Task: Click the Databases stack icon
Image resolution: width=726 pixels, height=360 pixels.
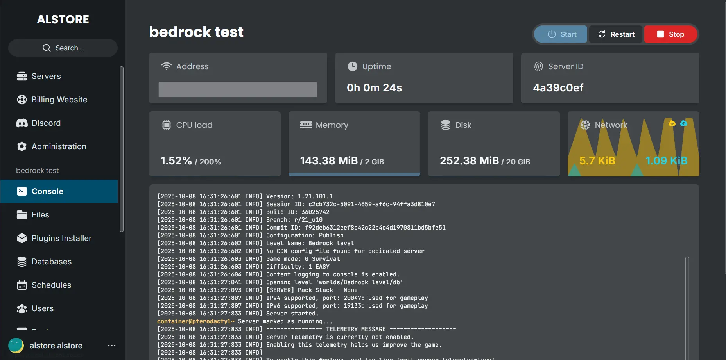Action: click(22, 262)
